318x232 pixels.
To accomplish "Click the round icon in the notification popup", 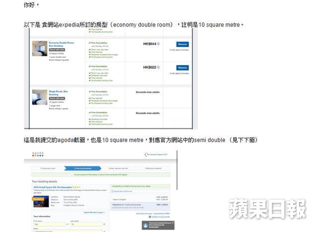I will pos(146,226).
